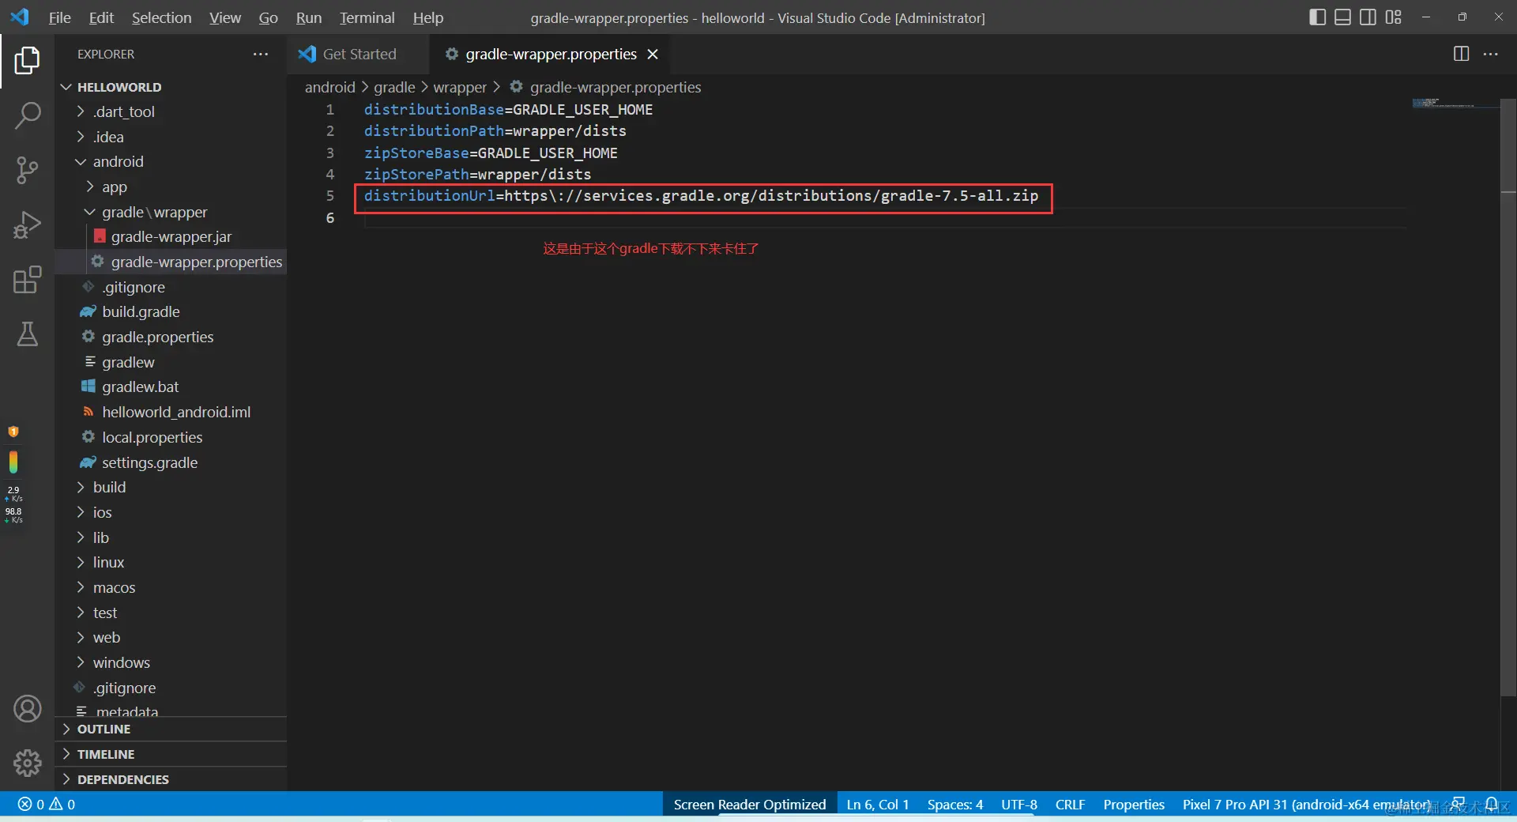Viewport: 1517px width, 822px height.
Task: Expand the .idea folder
Action: tap(108, 137)
